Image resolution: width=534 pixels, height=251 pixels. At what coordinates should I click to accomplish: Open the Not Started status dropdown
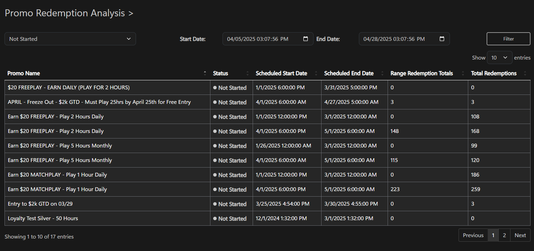(70, 39)
